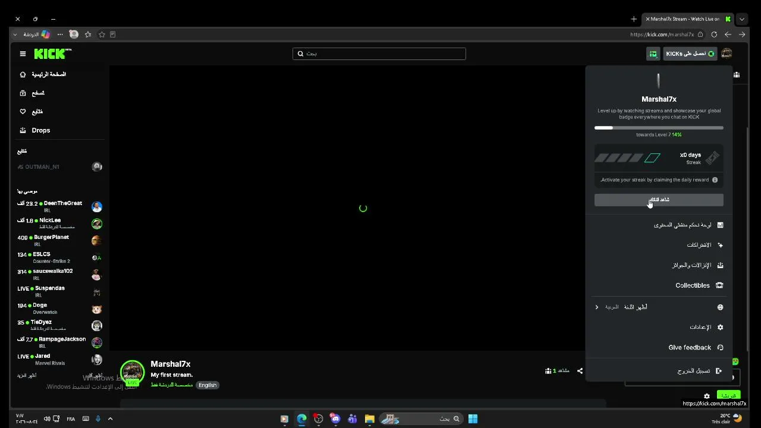Click the Collectibles icon

pos(719,285)
